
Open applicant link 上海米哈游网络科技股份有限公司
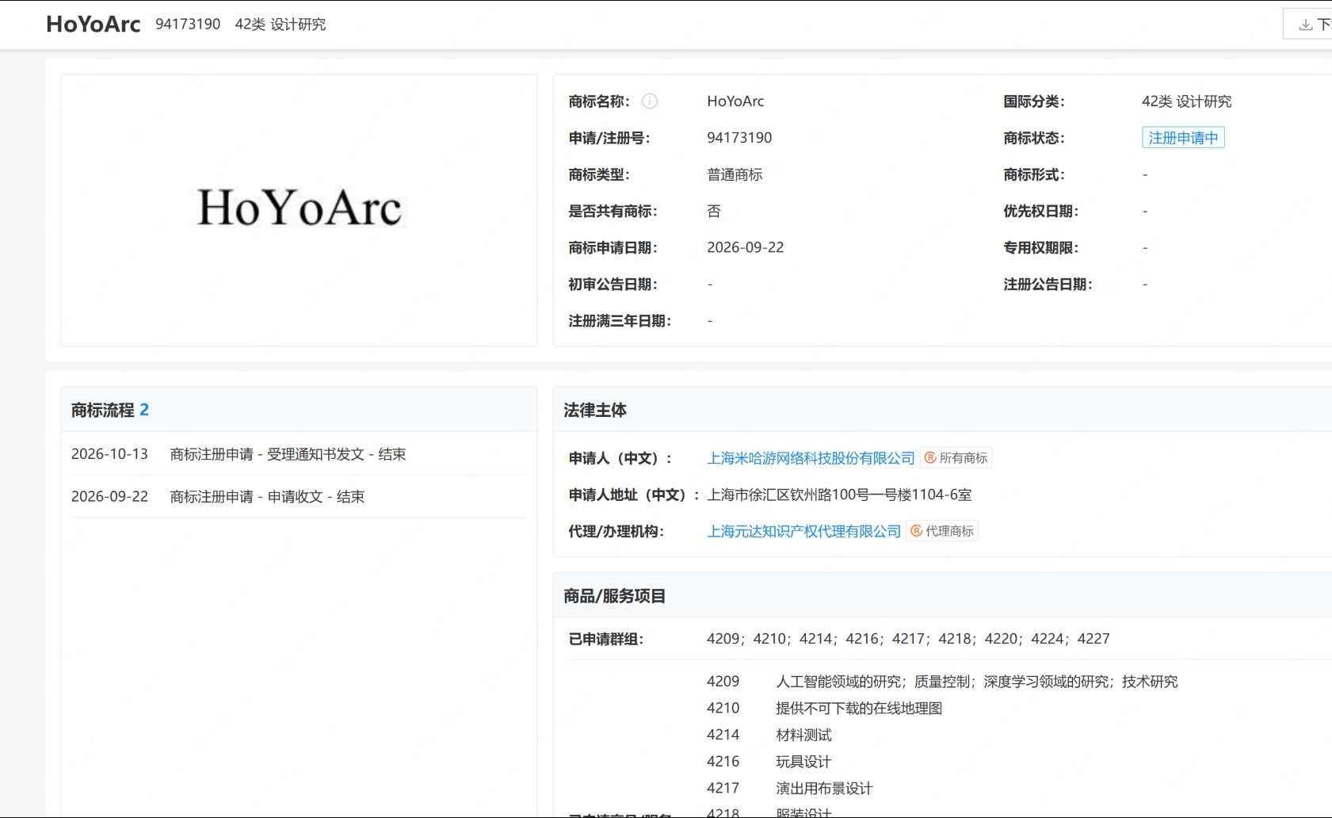click(811, 458)
